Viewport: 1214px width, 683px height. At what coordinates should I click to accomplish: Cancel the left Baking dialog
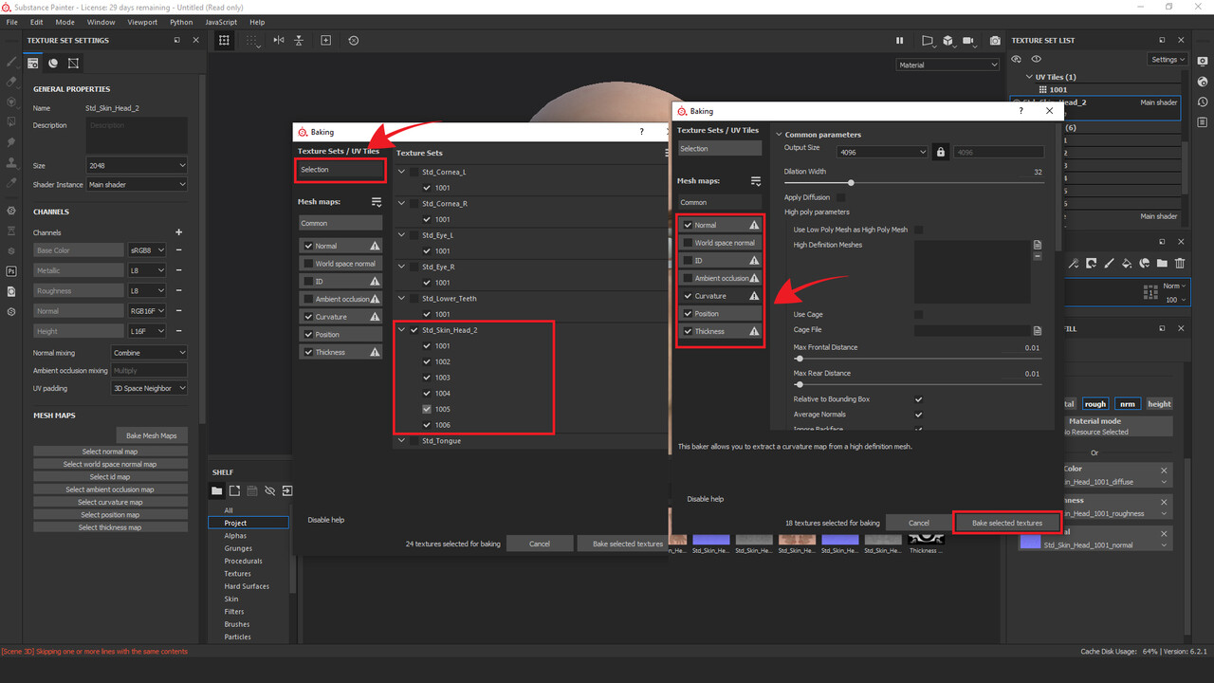[x=540, y=544]
